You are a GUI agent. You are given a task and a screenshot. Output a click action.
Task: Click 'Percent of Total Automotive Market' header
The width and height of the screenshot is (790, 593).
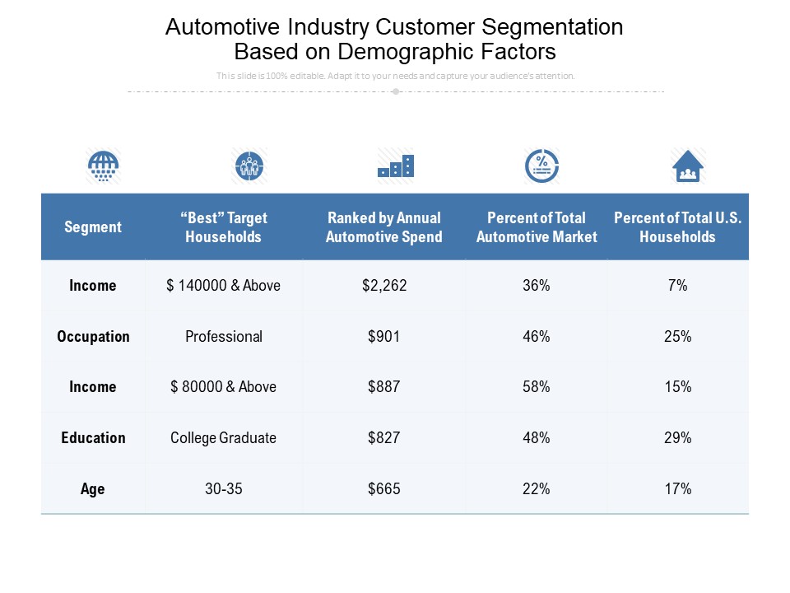(537, 227)
